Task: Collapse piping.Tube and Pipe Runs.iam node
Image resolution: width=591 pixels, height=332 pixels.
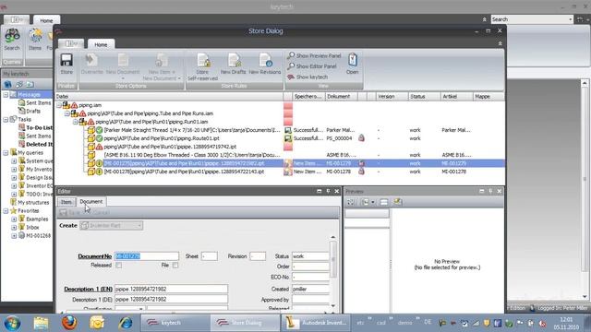Action: 67,113
